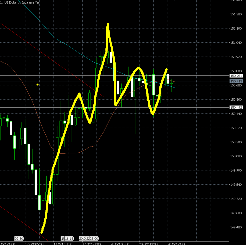The image size is (246, 245).
Task: Click the 150.320 price scale label
Action: pos(236,128)
